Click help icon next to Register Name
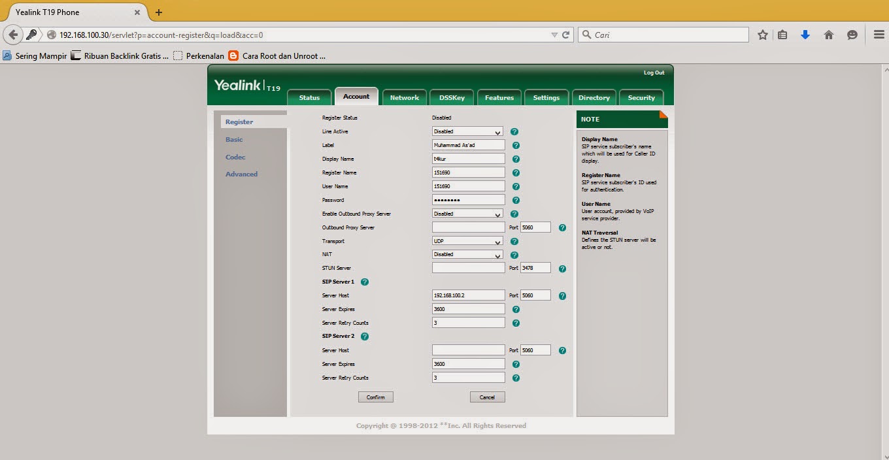The height and width of the screenshot is (460, 889). (x=516, y=173)
